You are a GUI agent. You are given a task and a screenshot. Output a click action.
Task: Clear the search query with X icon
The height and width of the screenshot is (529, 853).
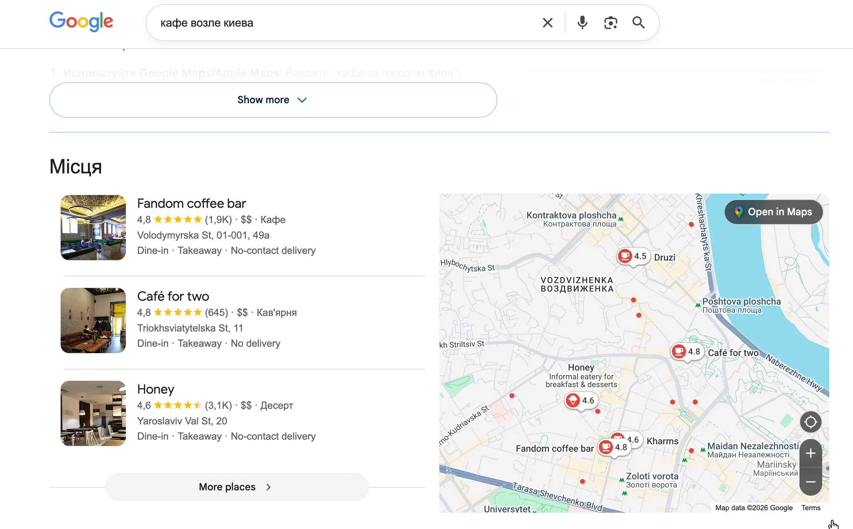[x=547, y=23]
